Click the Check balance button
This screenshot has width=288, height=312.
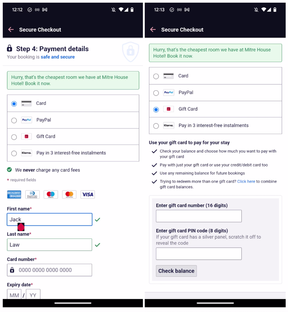pos(176,271)
